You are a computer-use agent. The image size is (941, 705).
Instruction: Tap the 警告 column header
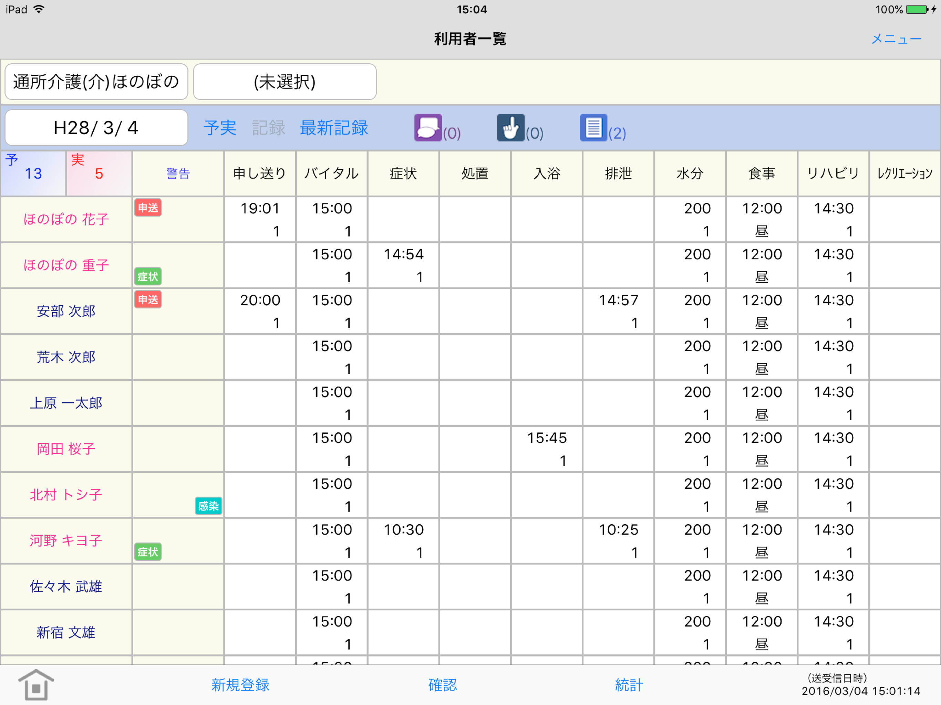[x=178, y=173]
